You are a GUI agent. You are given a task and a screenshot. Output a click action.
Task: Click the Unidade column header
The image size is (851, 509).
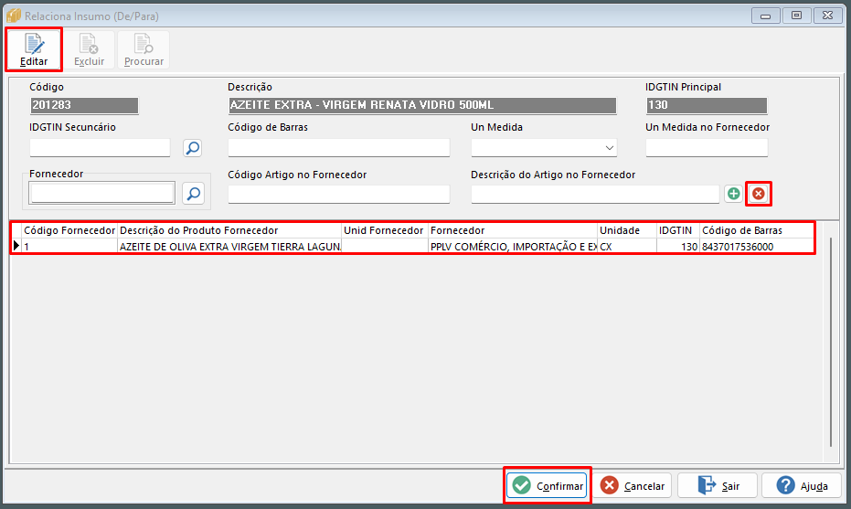[627, 230]
